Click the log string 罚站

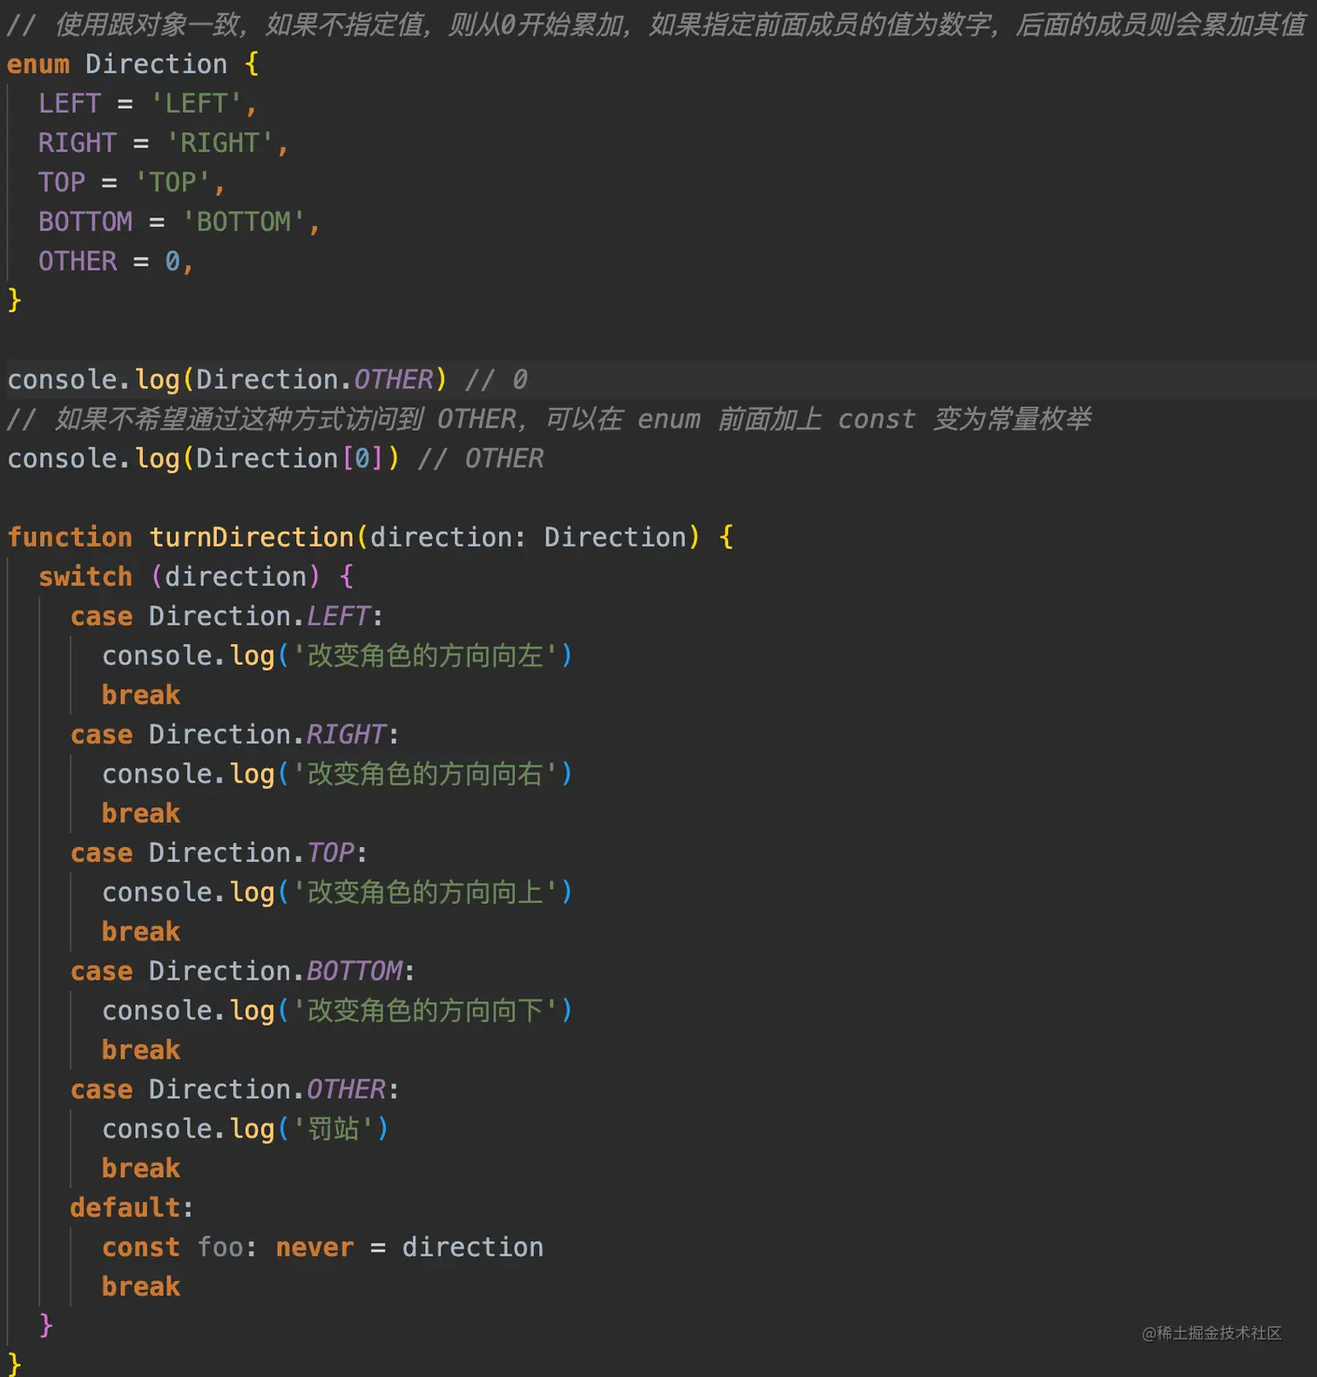(x=333, y=1129)
